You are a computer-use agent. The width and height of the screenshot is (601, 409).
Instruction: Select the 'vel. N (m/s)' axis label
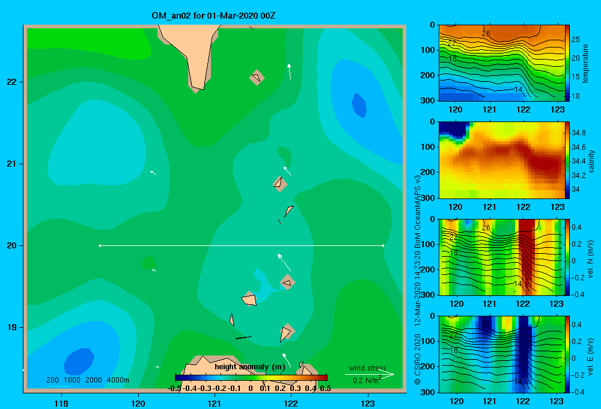pos(590,259)
